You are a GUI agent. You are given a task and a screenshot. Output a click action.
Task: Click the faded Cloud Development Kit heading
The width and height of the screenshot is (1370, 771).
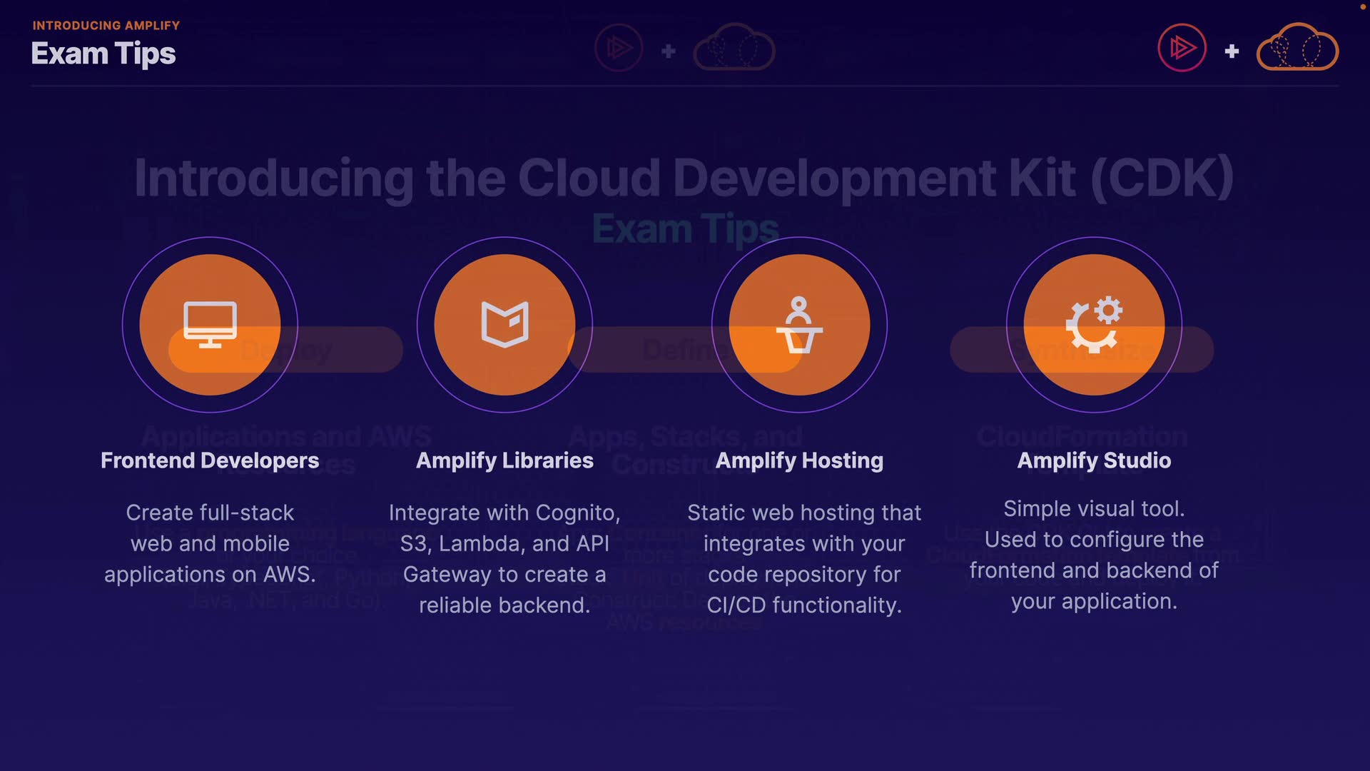click(x=684, y=178)
